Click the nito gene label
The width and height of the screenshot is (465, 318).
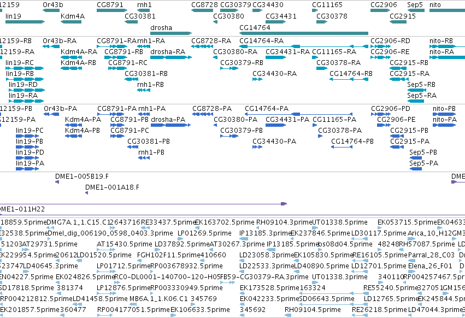(x=435, y=5)
